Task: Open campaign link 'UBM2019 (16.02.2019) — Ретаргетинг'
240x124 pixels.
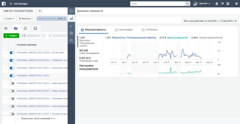Action: 42,60
